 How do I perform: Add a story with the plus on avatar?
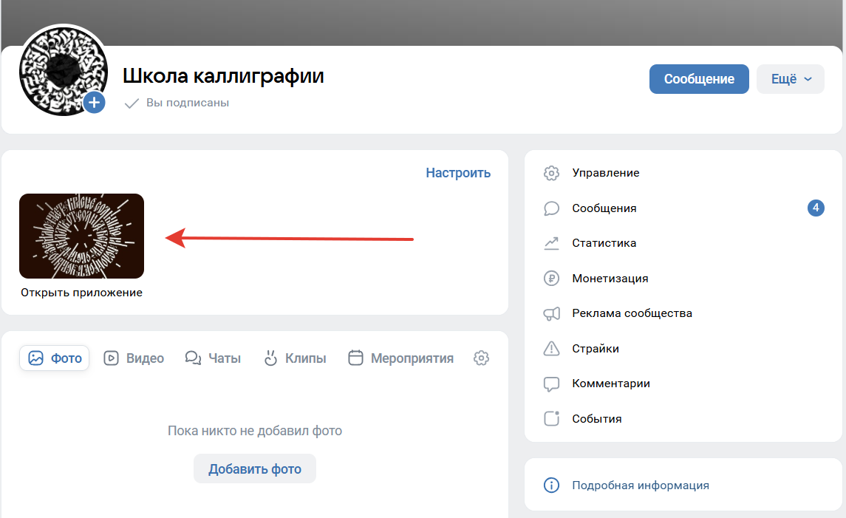tap(94, 103)
